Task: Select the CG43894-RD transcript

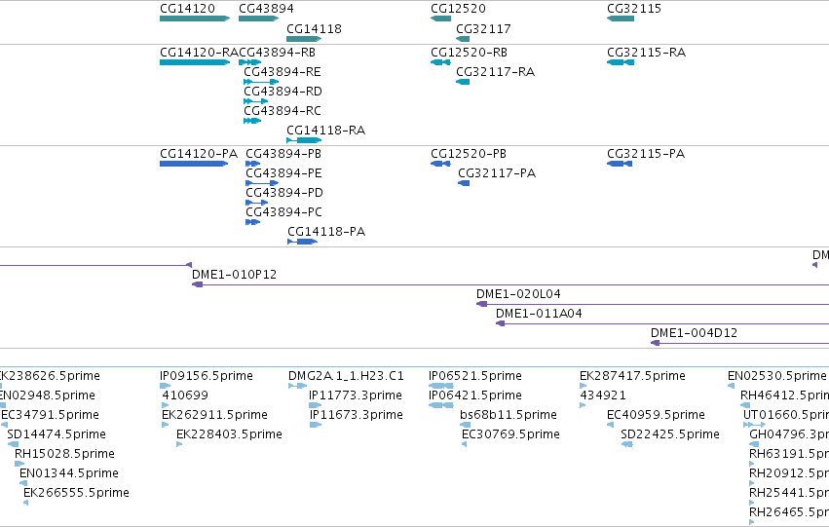Action: click(x=256, y=101)
